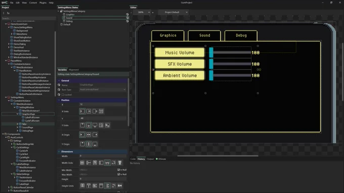The width and height of the screenshot is (344, 193).
Task: Collapse the PauseMenu screen node
Action: coord(6,60)
